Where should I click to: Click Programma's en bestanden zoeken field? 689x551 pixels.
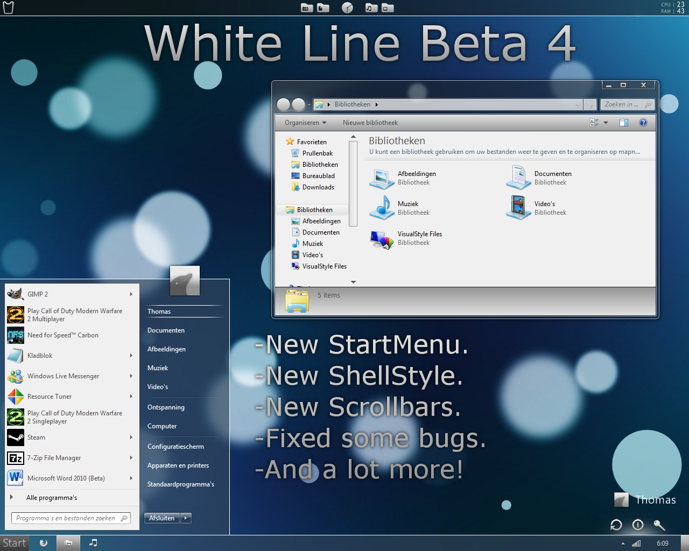[71, 518]
